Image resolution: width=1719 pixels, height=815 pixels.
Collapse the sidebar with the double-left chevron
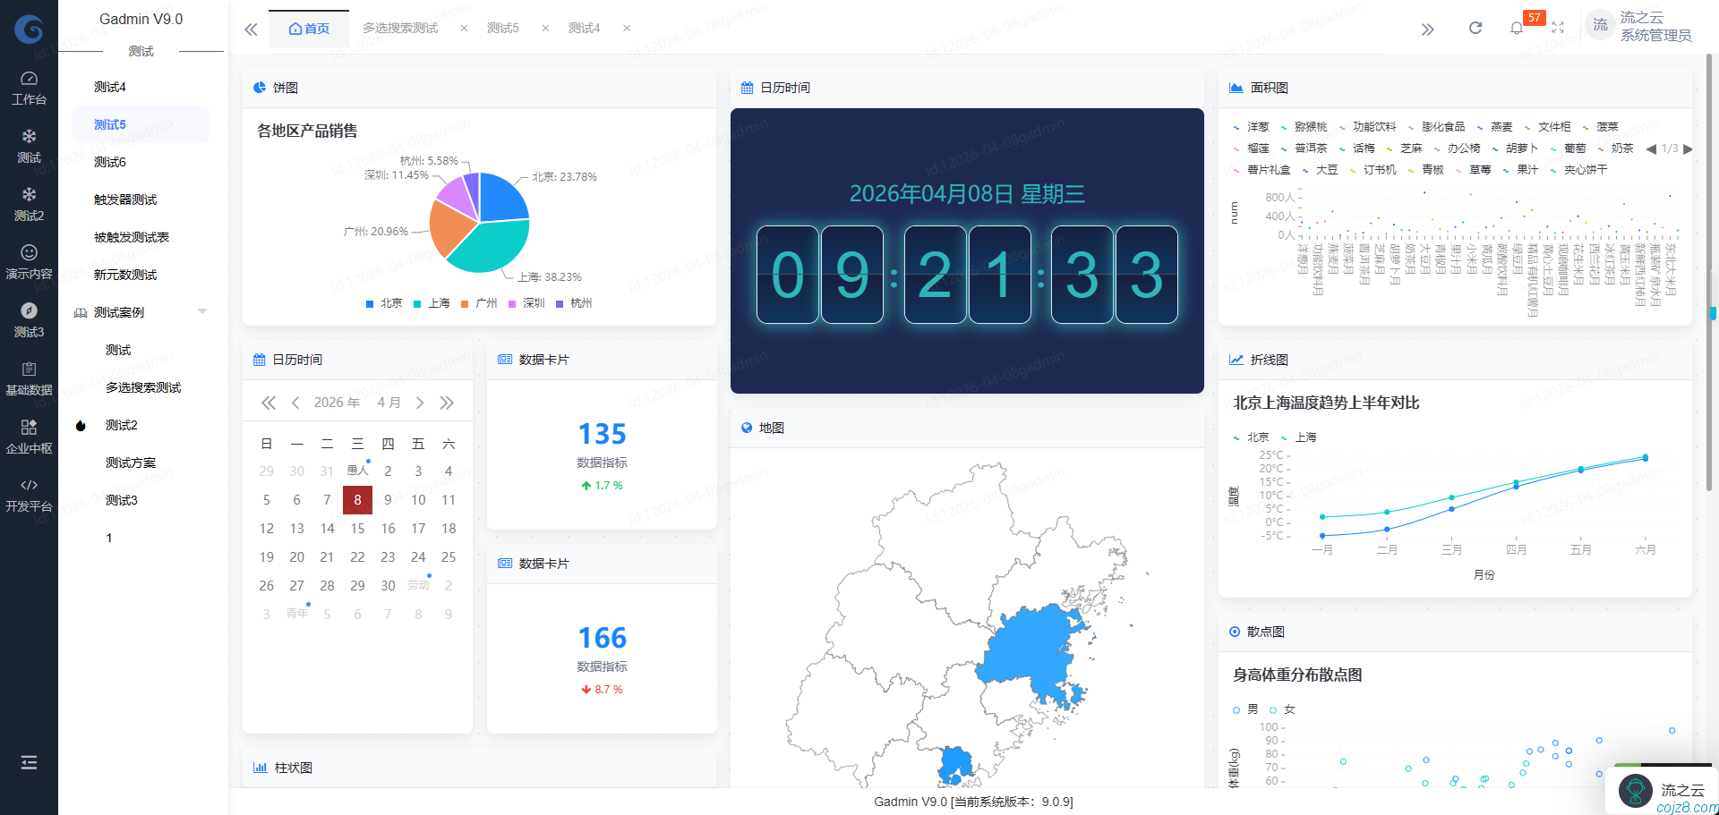tap(251, 29)
